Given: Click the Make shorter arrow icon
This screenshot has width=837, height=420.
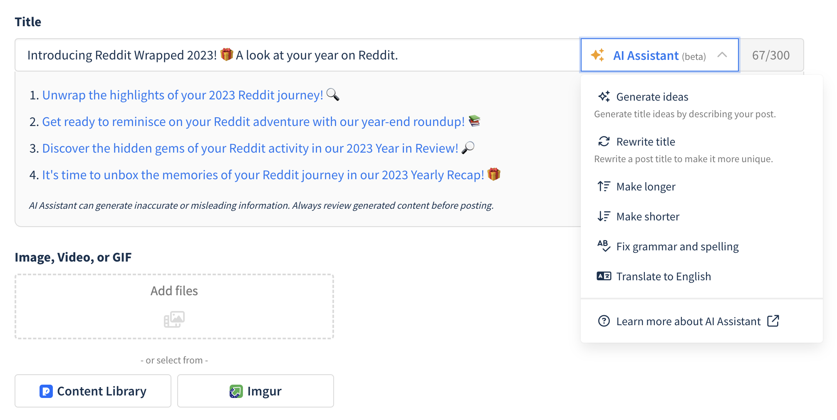Looking at the screenshot, I should 604,216.
